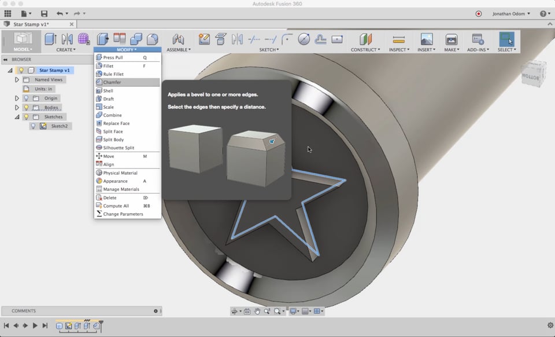The width and height of the screenshot is (555, 337).
Task: Click the Add-Ins scripts icon
Action: pyautogui.click(x=478, y=39)
